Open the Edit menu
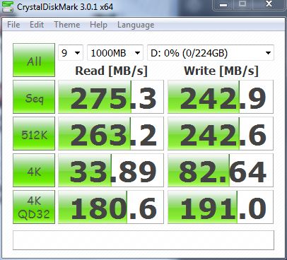The image size is (287, 260). coord(37,25)
